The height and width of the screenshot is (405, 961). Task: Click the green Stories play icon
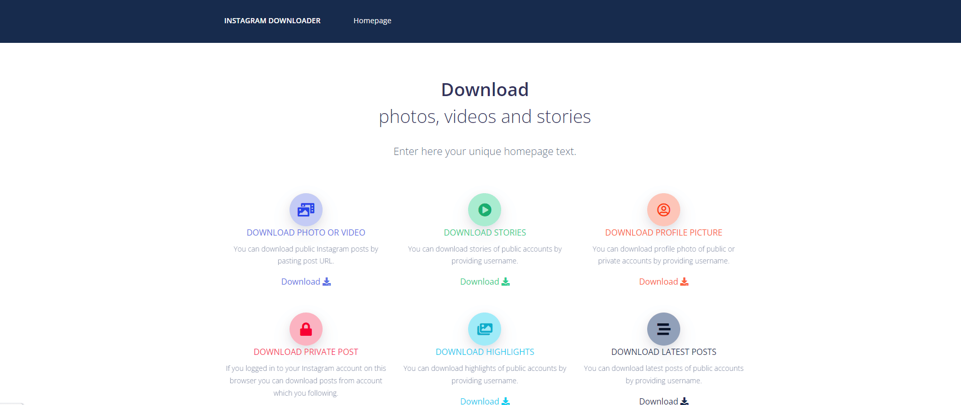(485, 210)
